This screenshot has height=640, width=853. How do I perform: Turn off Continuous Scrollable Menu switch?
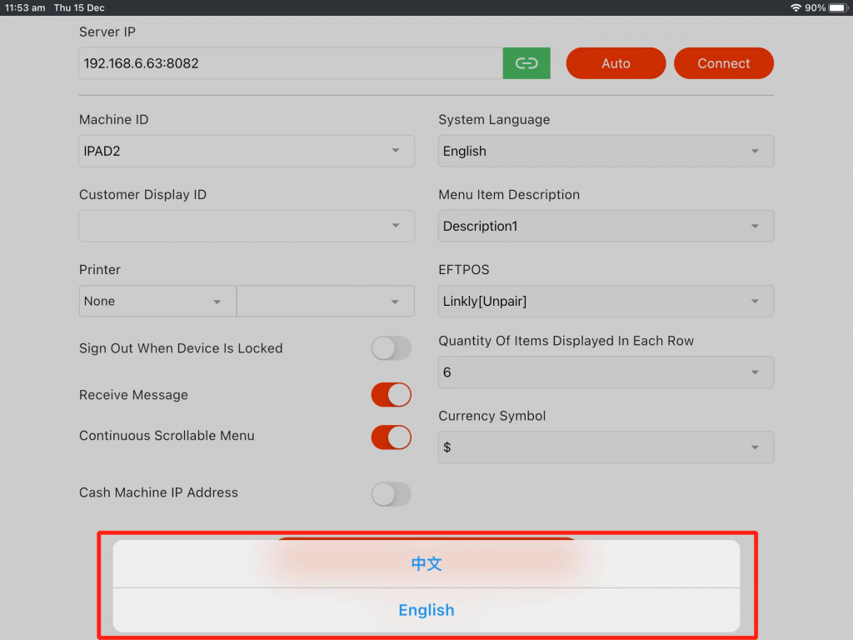coord(391,437)
